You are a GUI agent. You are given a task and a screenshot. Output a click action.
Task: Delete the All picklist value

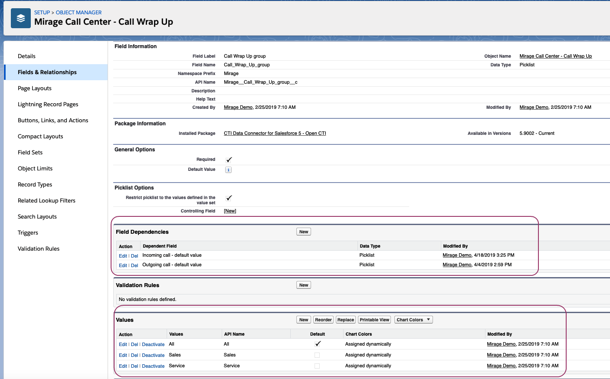point(134,345)
